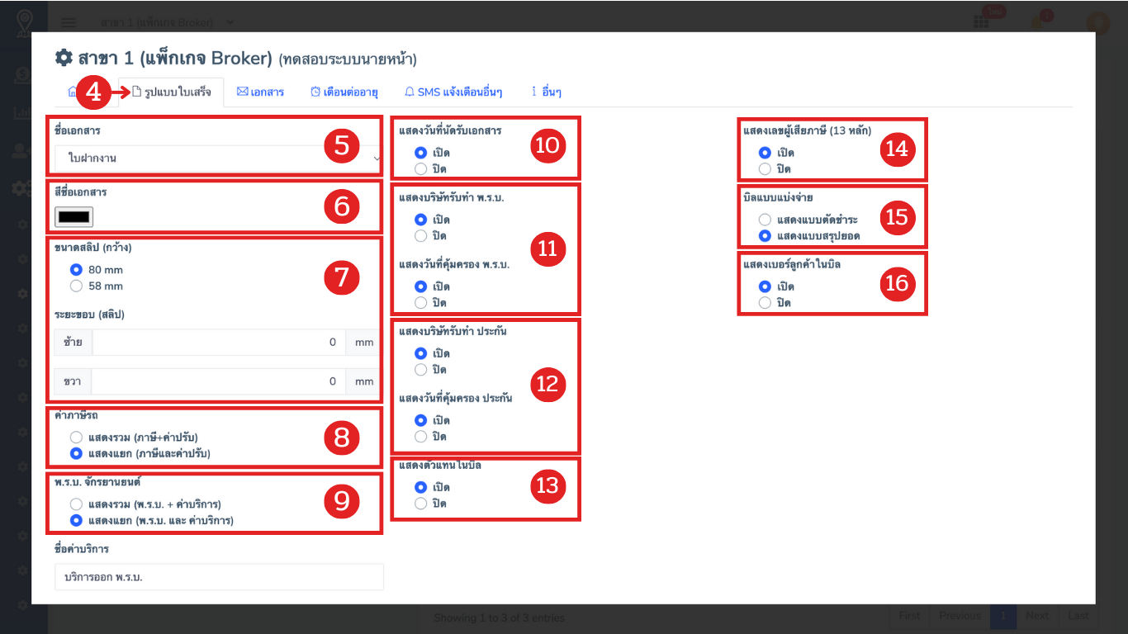Go to the SMS แจ้งเตือนอื่นๆ tab
Screen dimensions: 1128x634
[x=453, y=92]
